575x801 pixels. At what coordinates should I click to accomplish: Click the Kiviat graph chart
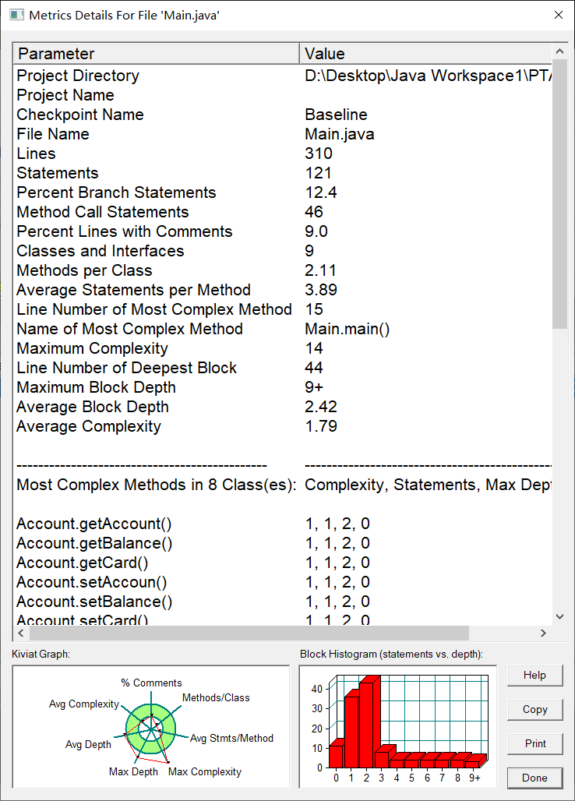(x=150, y=727)
